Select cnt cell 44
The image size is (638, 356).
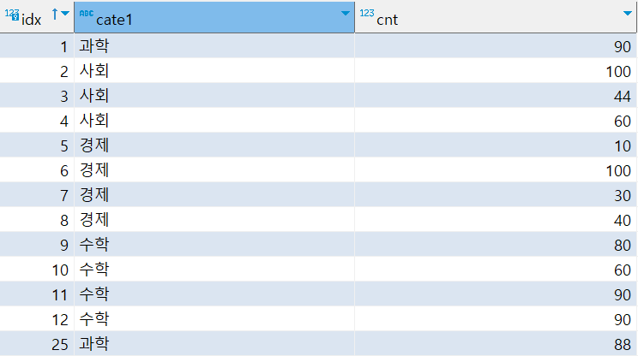point(496,95)
